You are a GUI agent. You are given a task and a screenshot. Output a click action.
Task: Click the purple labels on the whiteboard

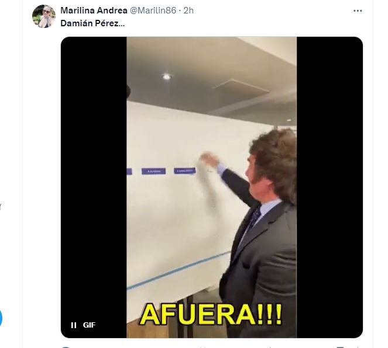162,171
